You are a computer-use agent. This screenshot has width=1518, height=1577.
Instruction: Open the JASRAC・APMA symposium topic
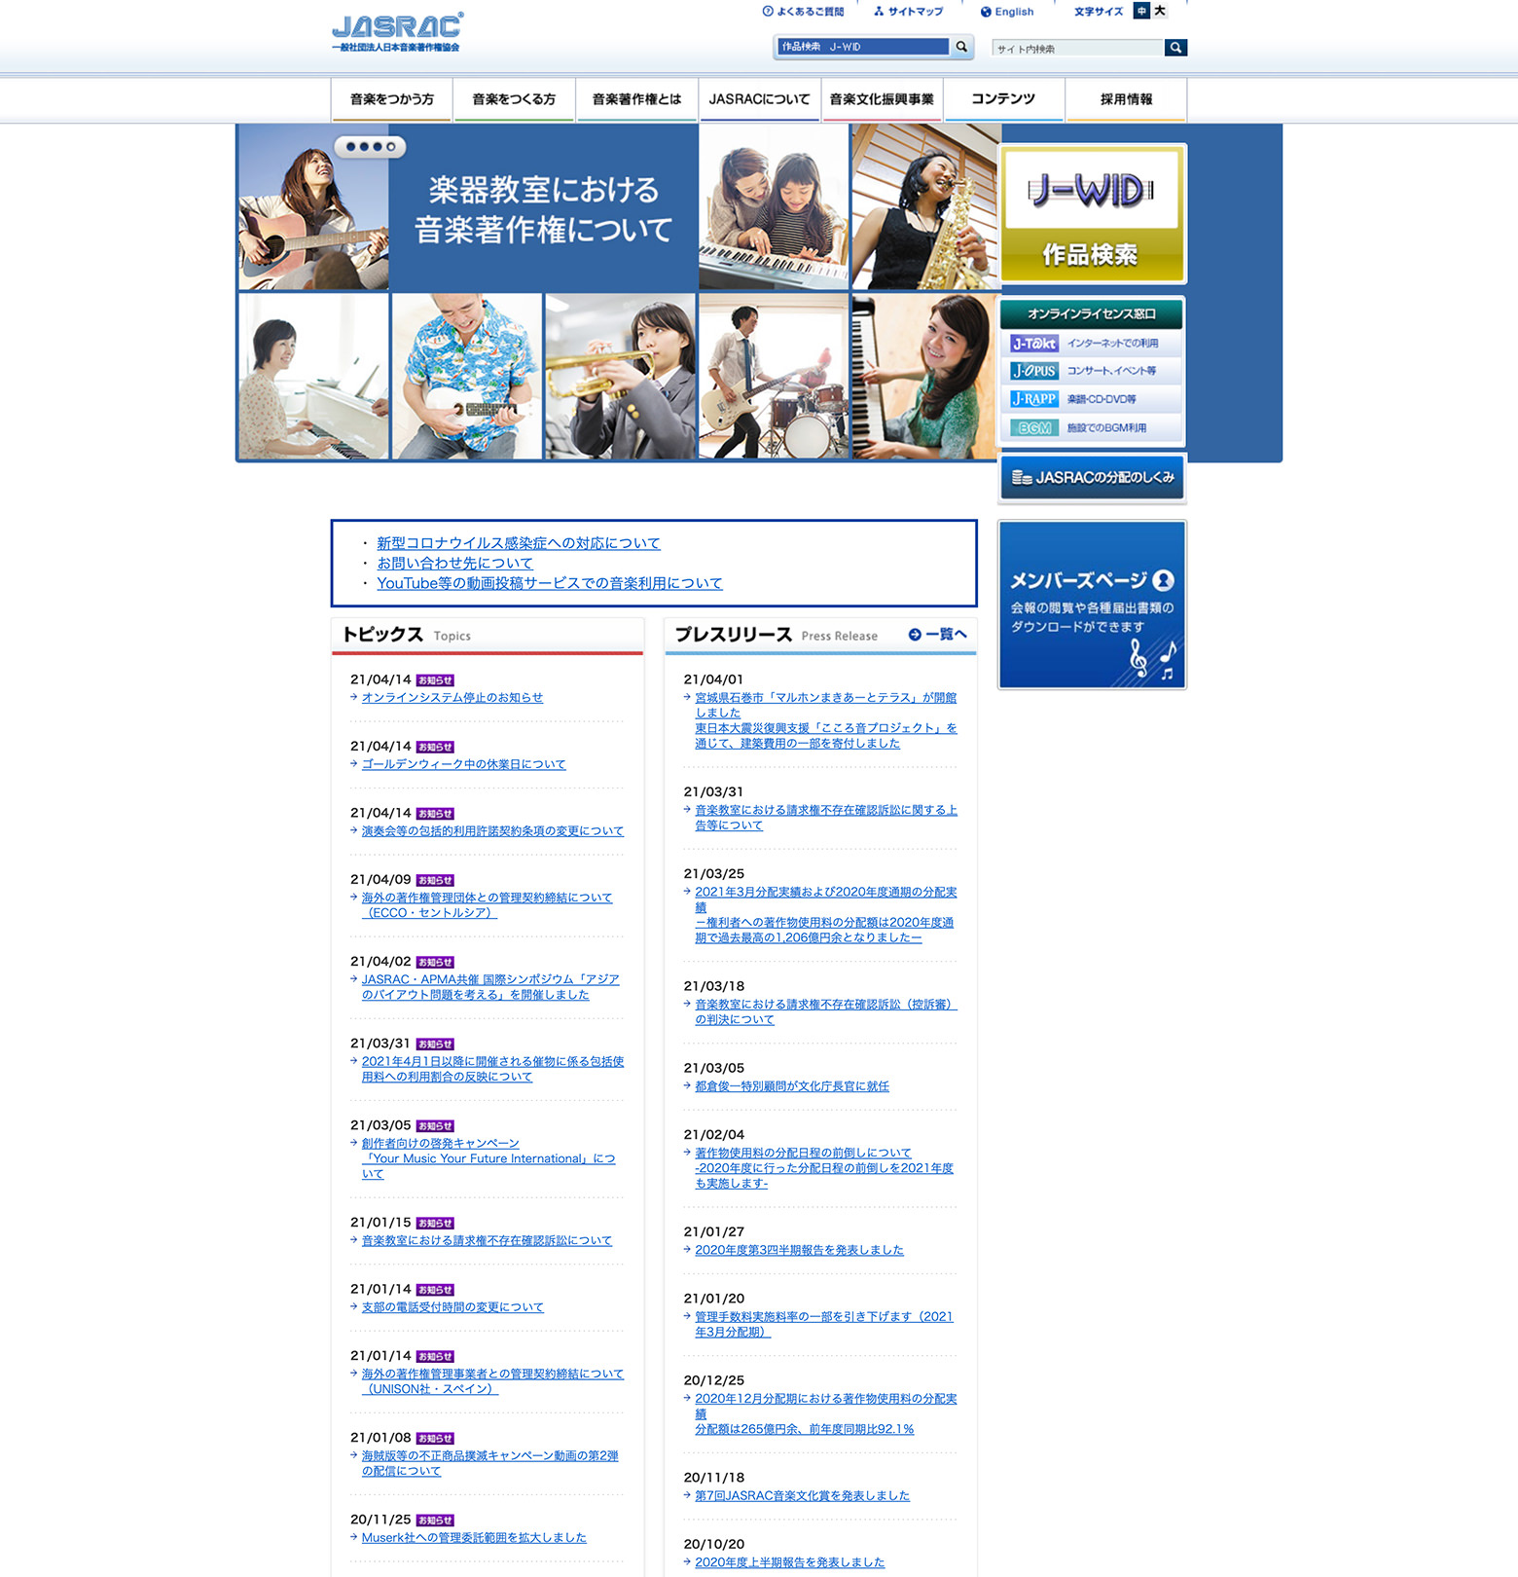490,987
